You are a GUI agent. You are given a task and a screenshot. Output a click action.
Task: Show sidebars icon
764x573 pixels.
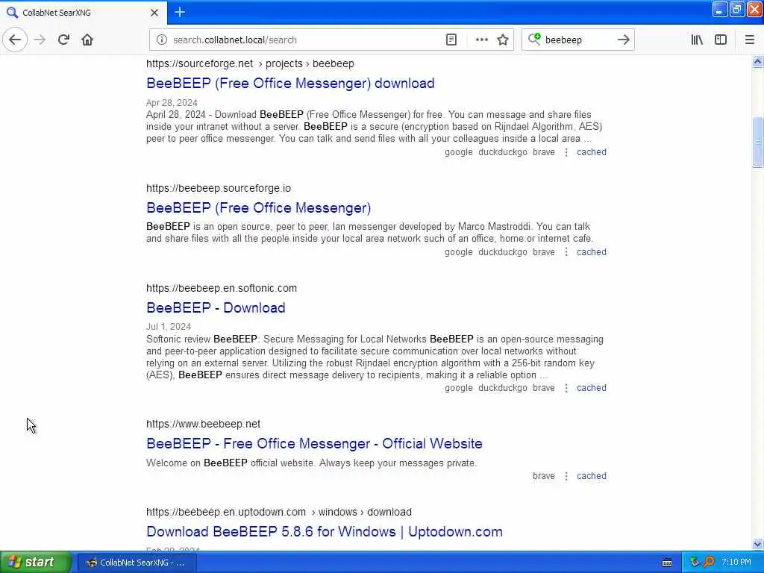tap(721, 40)
